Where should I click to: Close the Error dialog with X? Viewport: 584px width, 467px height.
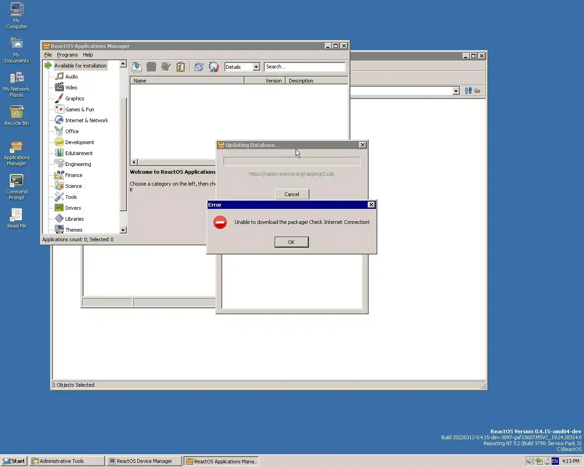(371, 205)
